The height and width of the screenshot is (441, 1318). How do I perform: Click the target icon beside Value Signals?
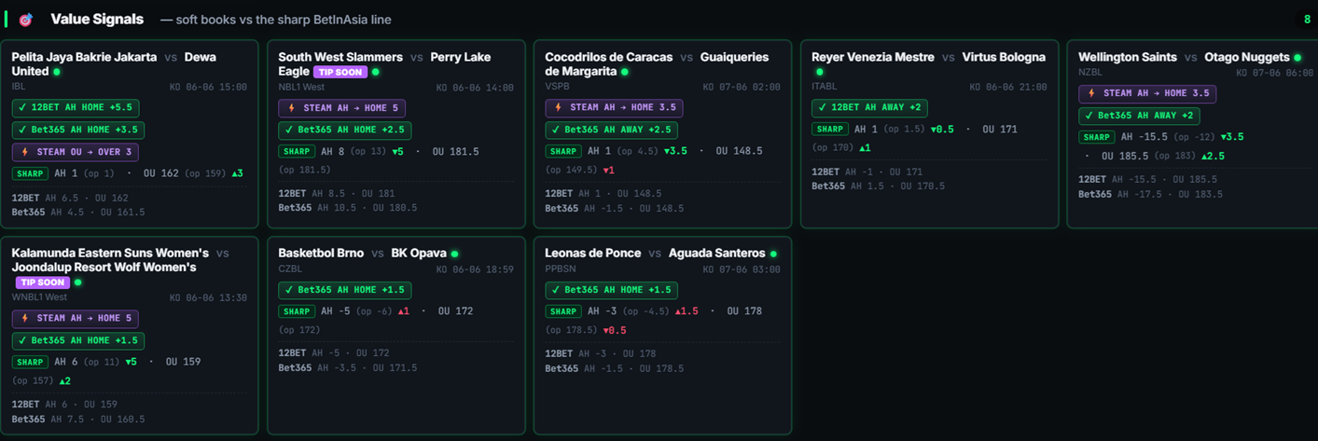click(x=26, y=20)
